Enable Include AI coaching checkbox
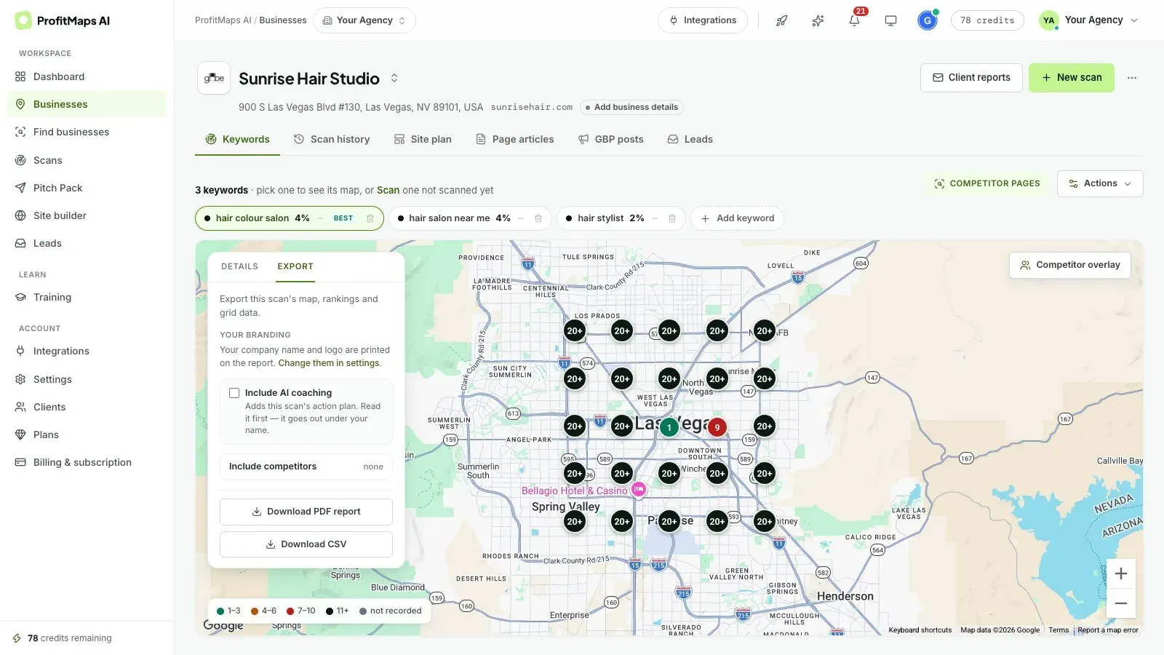This screenshot has width=1164, height=655. pos(234,393)
